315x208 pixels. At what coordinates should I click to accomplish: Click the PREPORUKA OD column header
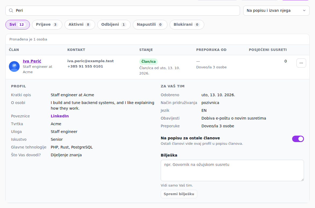pos(211,50)
